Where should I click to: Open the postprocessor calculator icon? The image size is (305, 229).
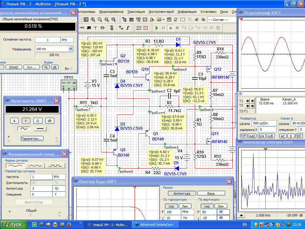pos(169,19)
